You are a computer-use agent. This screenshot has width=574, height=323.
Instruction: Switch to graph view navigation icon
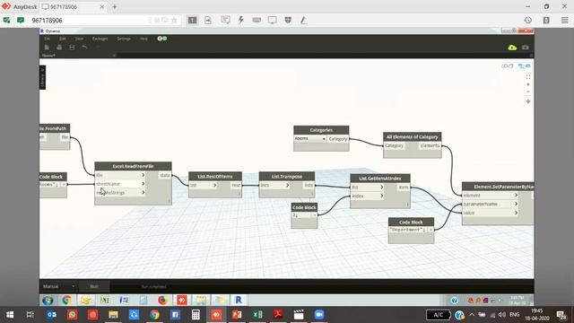click(x=524, y=65)
